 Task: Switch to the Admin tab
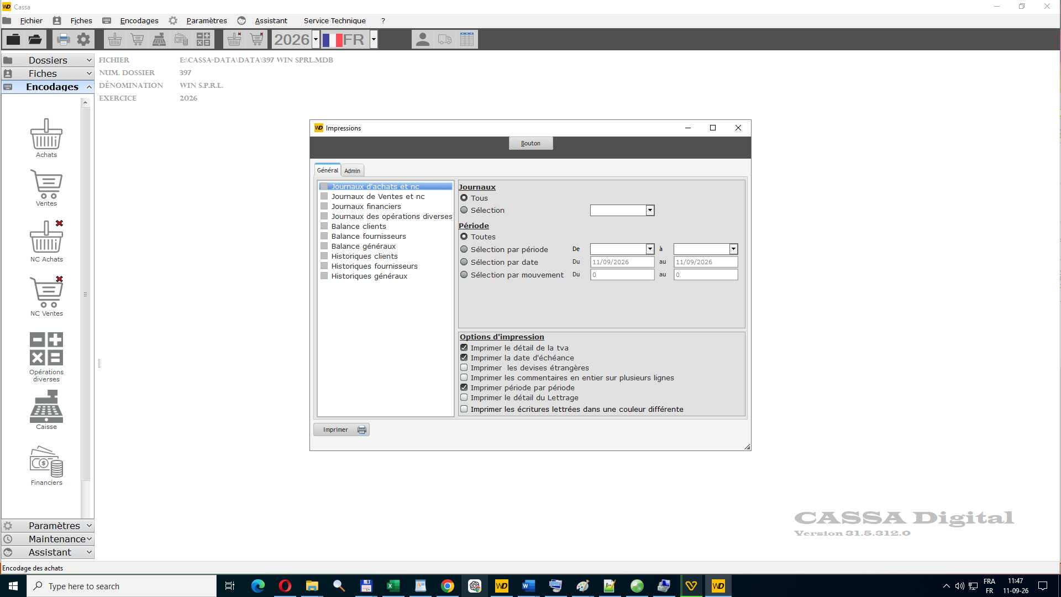(352, 171)
